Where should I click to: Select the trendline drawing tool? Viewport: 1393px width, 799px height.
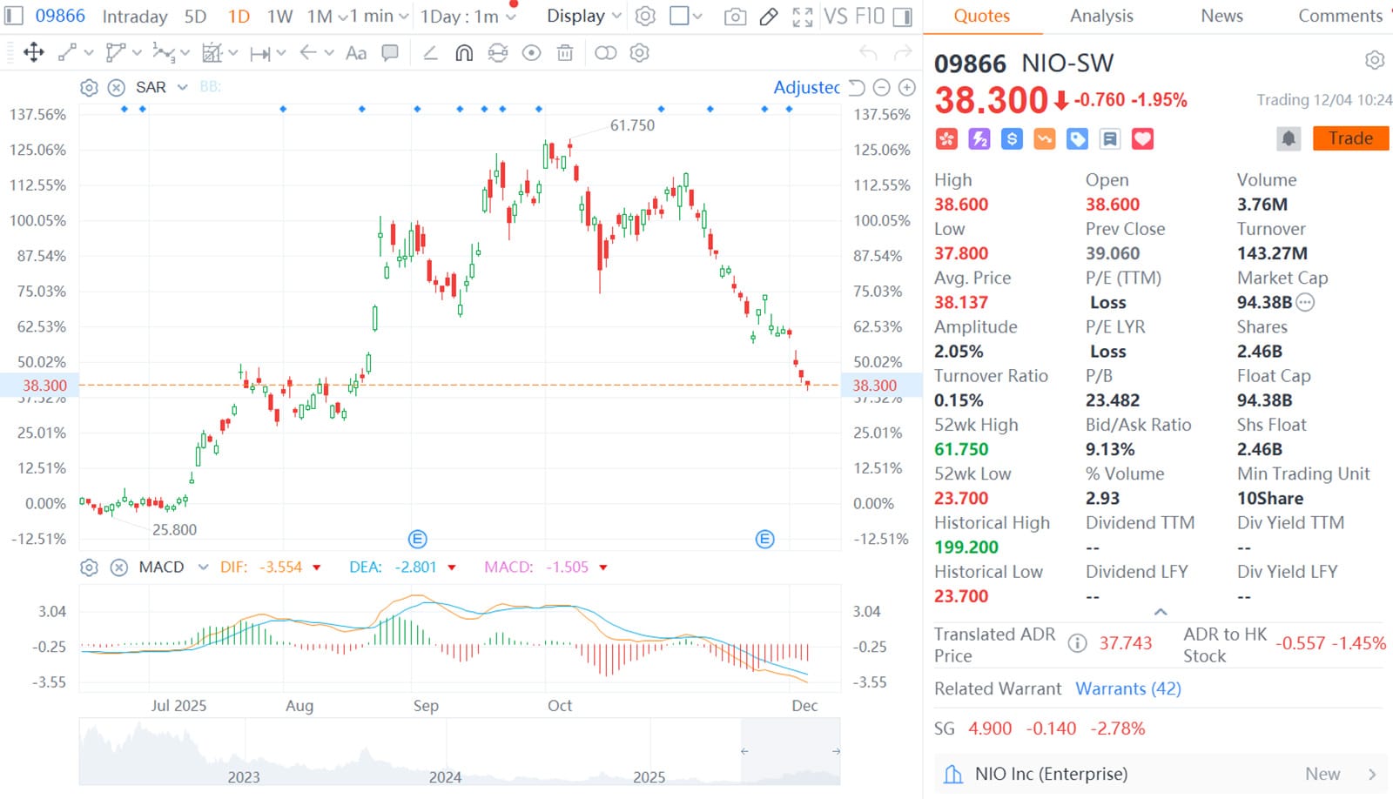coord(66,53)
